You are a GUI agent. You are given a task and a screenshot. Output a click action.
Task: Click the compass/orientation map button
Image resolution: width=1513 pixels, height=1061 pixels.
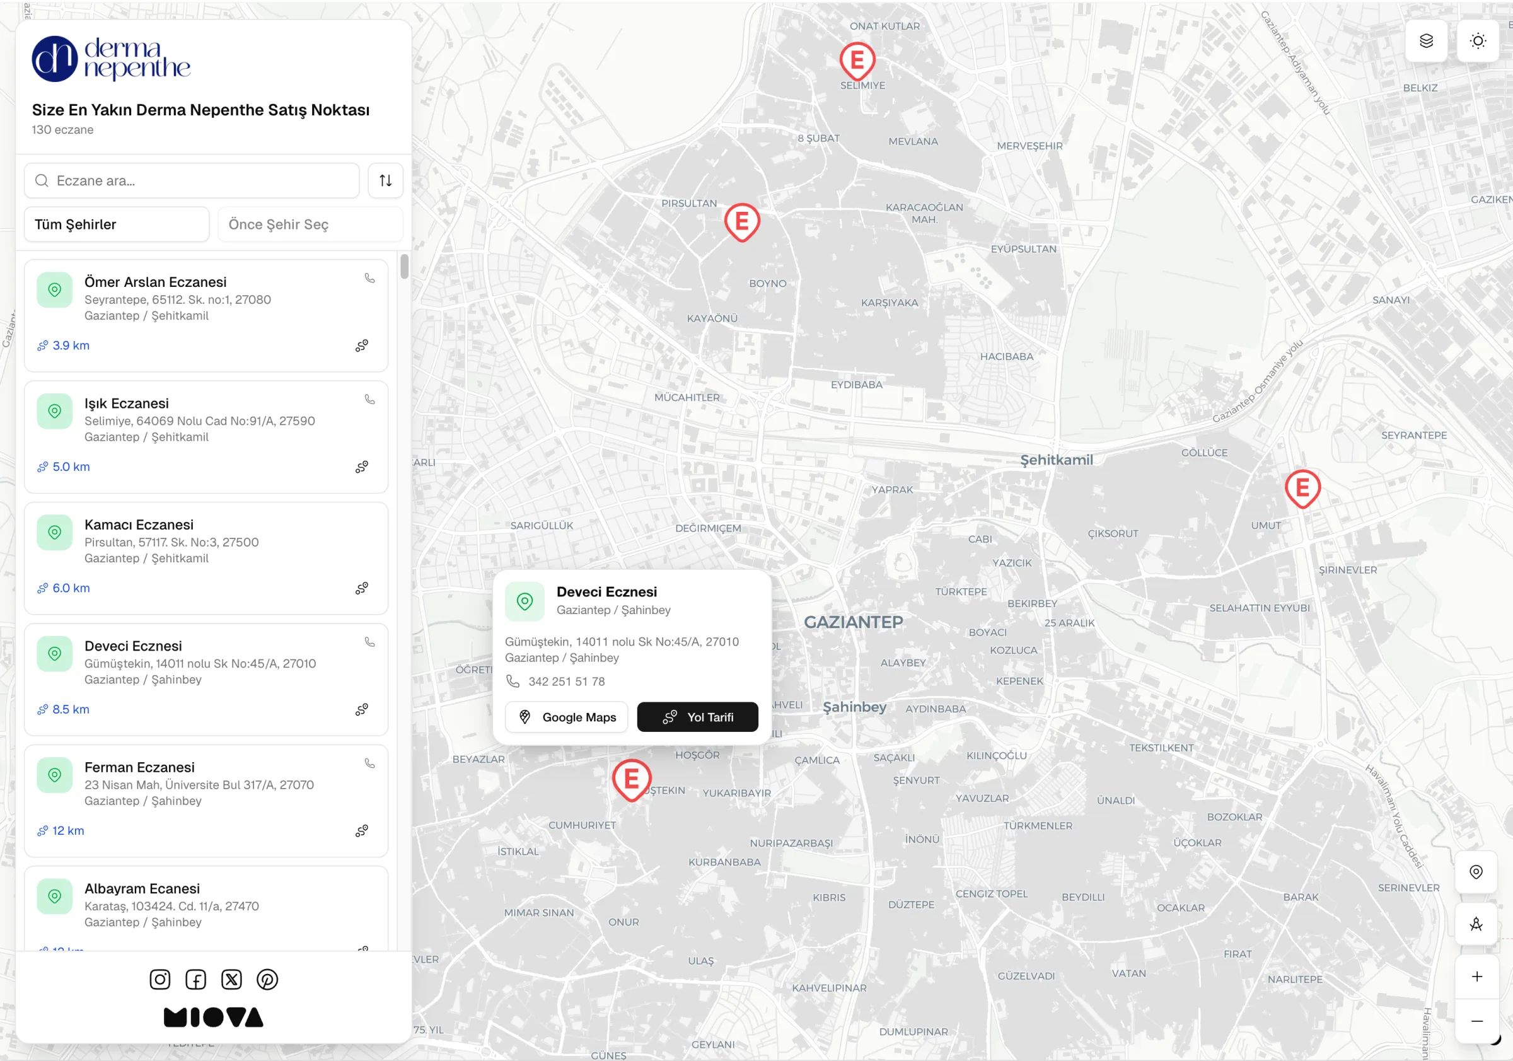1476,924
